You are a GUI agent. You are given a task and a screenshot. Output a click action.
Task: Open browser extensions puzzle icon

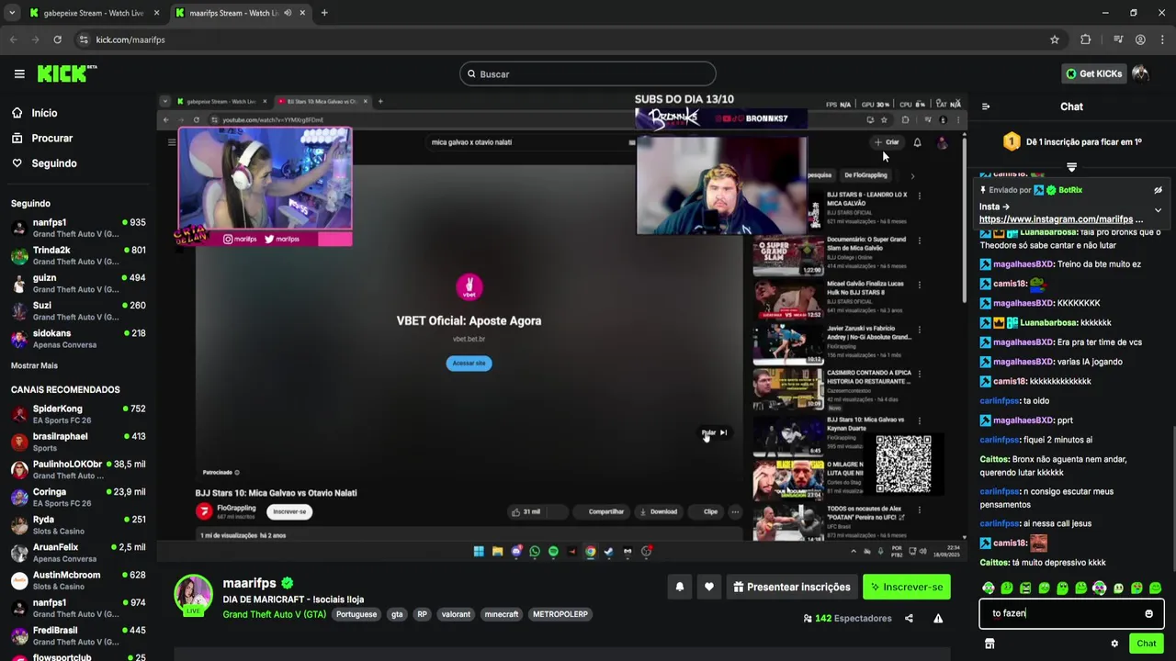pyautogui.click(x=1086, y=39)
